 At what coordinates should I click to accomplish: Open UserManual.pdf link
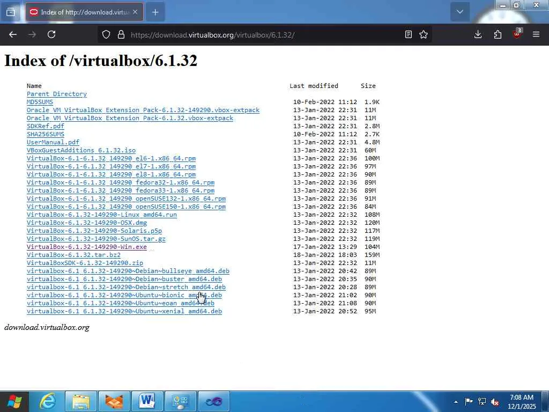53,142
